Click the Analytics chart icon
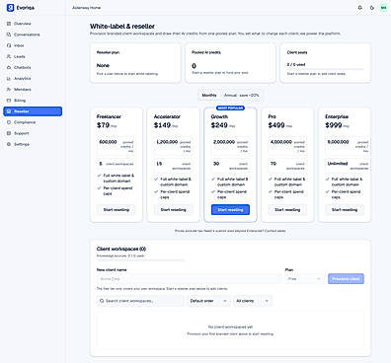Screen dimensions: 391x363 [x=9, y=78]
